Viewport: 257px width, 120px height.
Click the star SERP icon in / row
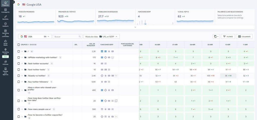point(109,51)
